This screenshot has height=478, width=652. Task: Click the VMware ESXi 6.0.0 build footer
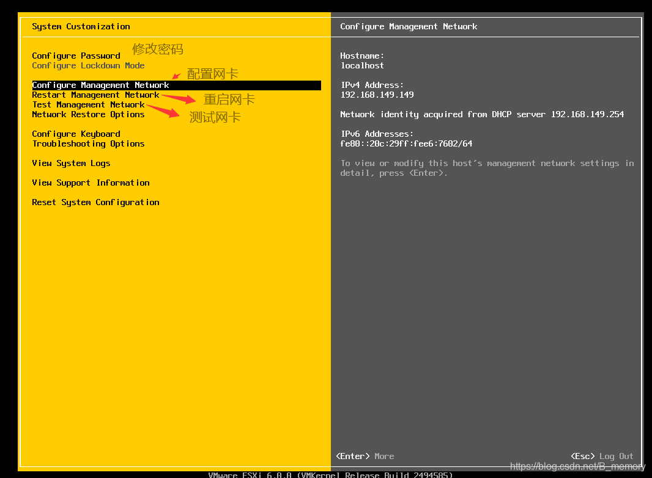(x=330, y=475)
